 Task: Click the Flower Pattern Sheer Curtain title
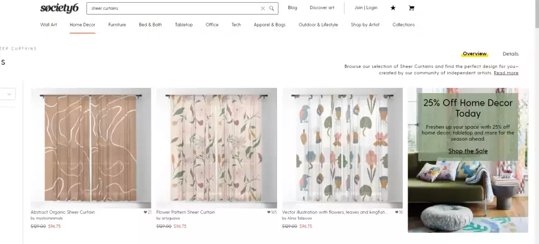pyautogui.click(x=185, y=212)
